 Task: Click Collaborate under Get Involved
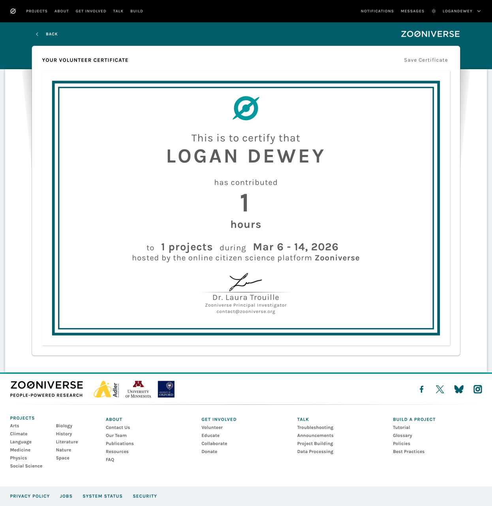[x=214, y=444]
